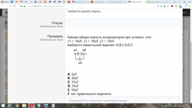Open the Opera Menu button

4,2
